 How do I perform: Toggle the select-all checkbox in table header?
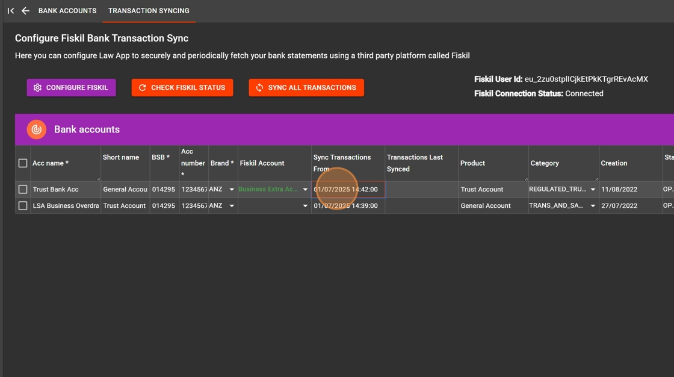tap(23, 163)
